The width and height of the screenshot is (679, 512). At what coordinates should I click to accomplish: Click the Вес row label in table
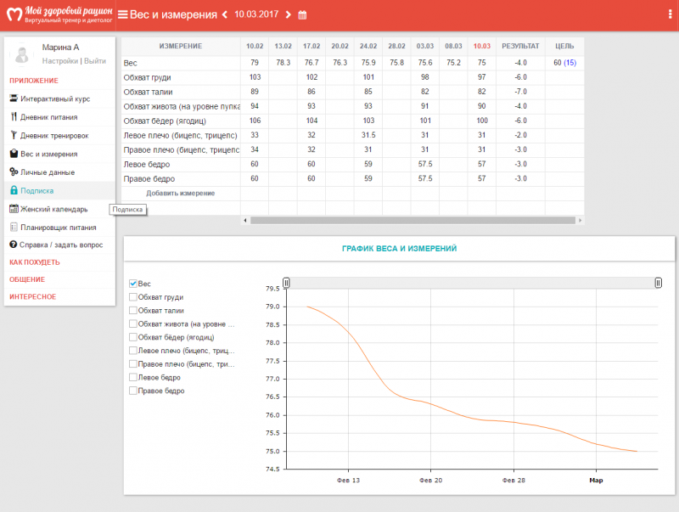(131, 63)
